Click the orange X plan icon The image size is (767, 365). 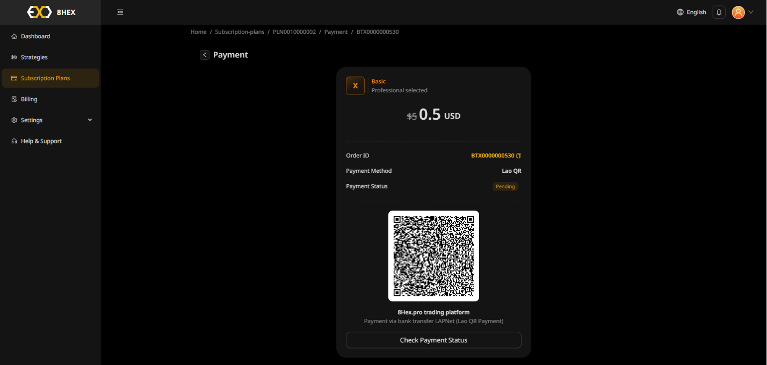pos(355,86)
